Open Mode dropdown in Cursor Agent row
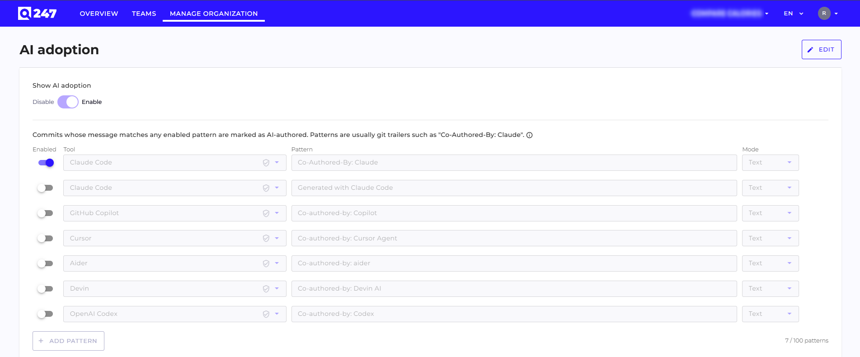This screenshot has height=357, width=860. pyautogui.click(x=770, y=238)
